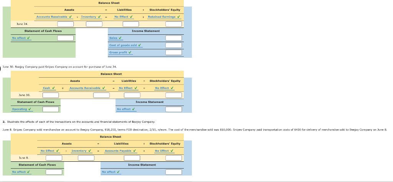Open the stockholders' equity No Effect dropdown for June 8

(x=164, y=151)
